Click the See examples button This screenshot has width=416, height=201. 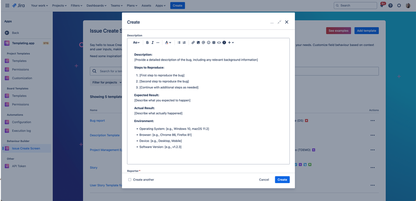coord(338,31)
